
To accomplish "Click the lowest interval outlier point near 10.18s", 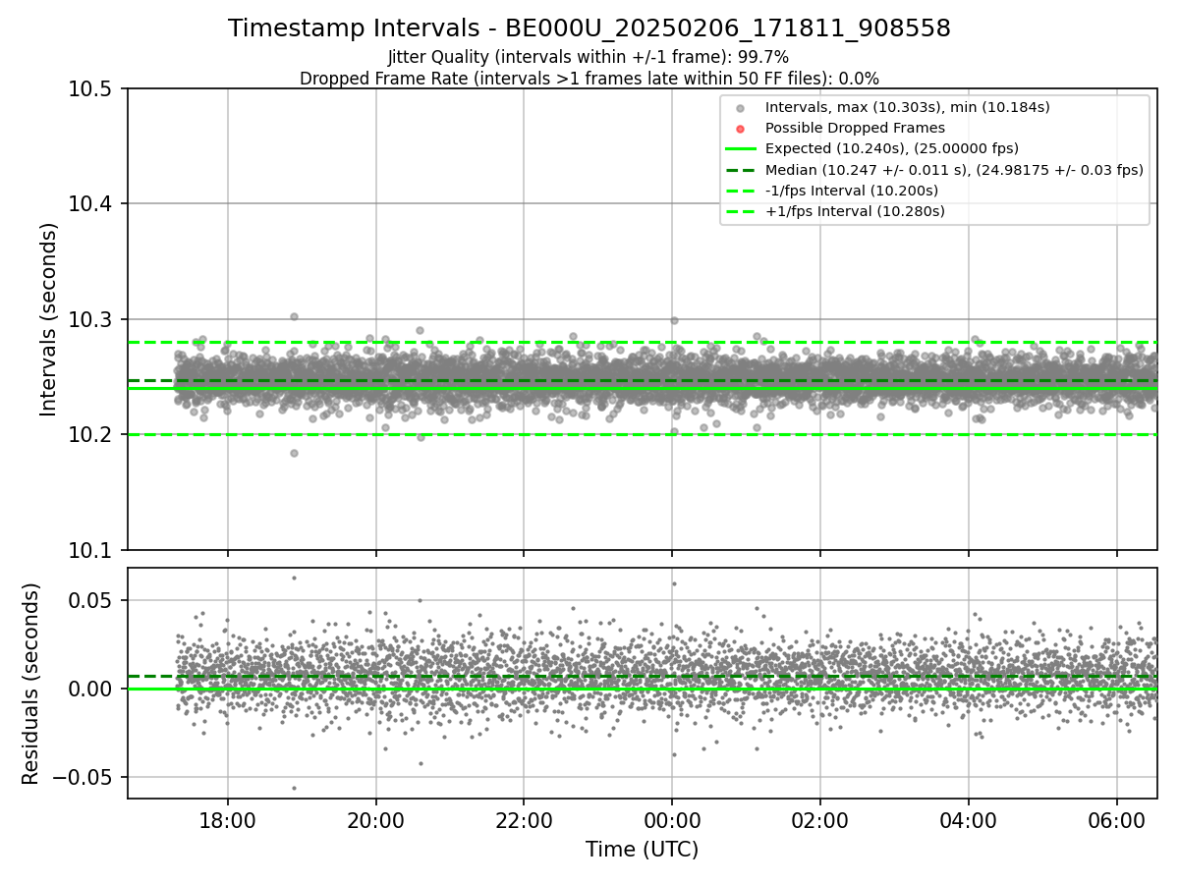I will tap(294, 453).
